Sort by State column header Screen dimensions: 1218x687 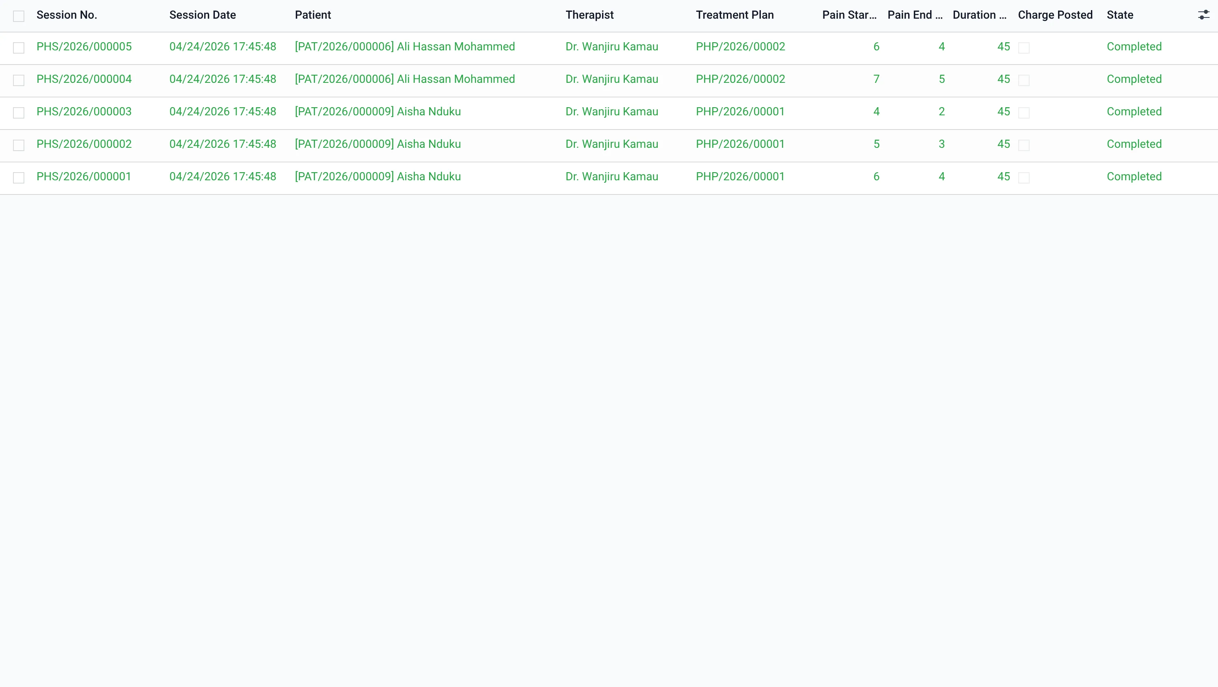1120,15
